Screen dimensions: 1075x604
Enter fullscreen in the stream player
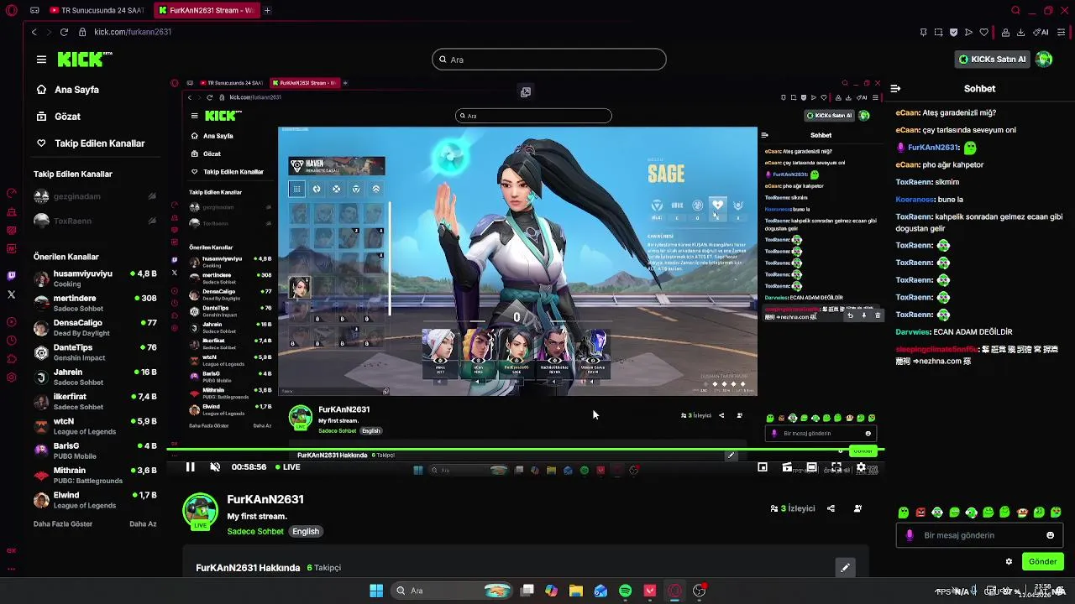pos(836,467)
